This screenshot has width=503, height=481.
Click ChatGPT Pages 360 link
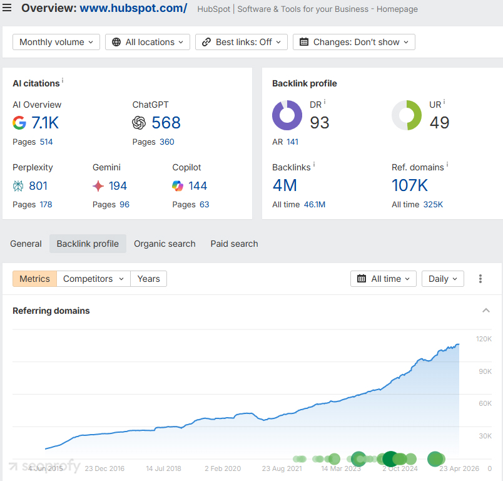[167, 142]
